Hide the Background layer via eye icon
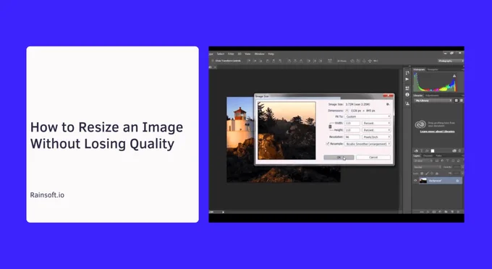 [415, 181]
